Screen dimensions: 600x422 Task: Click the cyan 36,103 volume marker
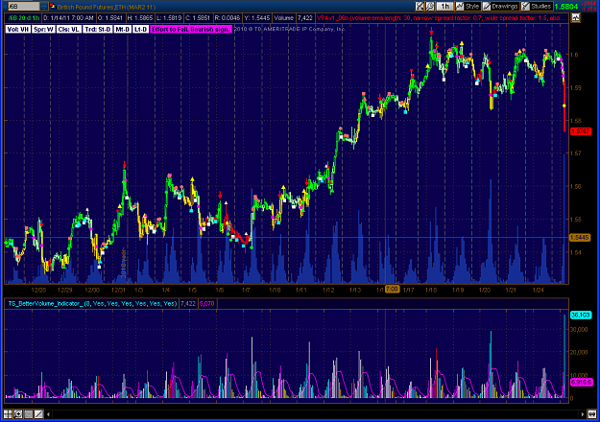click(581, 315)
